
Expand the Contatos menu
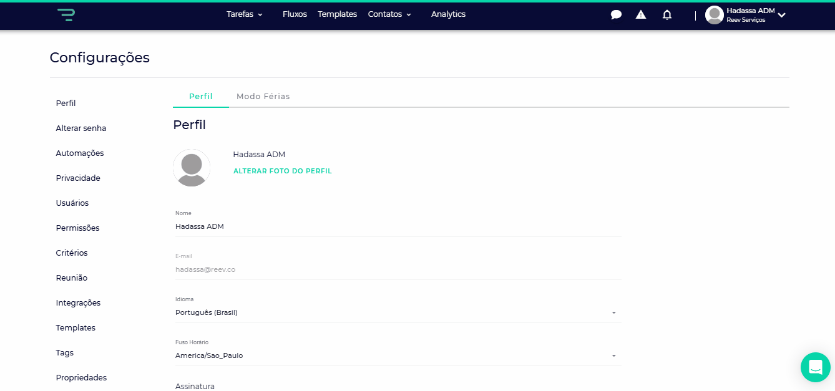(x=389, y=14)
